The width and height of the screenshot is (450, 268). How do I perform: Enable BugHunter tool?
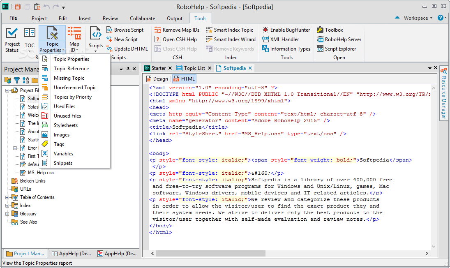point(286,30)
